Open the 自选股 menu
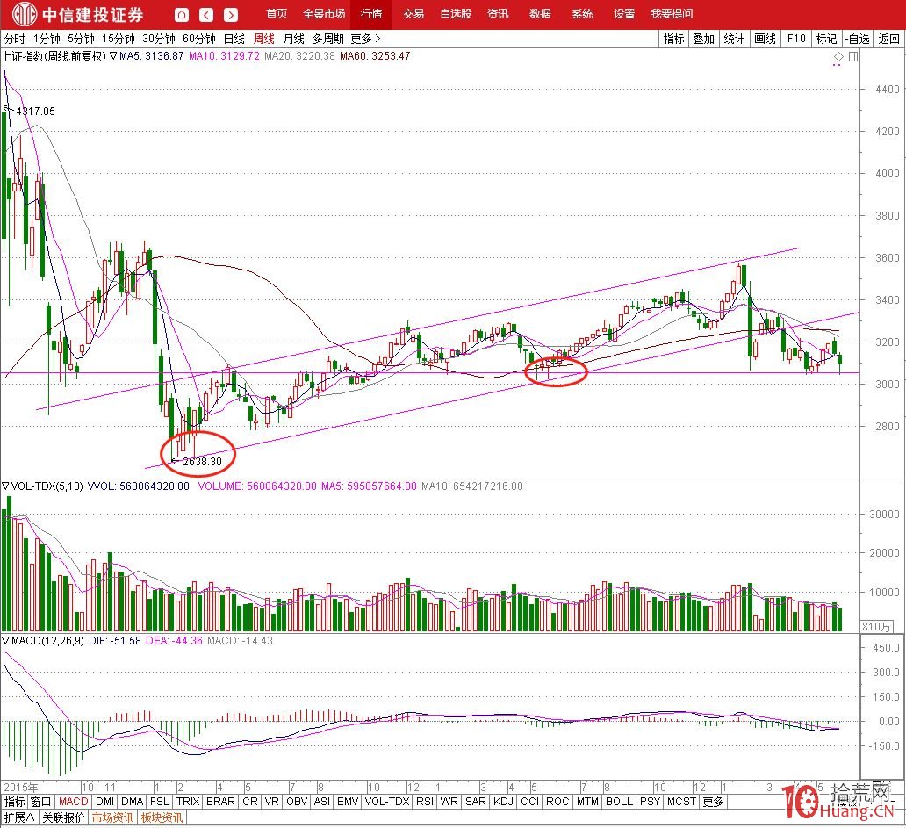Screen dimensions: 906x828 (x=456, y=14)
